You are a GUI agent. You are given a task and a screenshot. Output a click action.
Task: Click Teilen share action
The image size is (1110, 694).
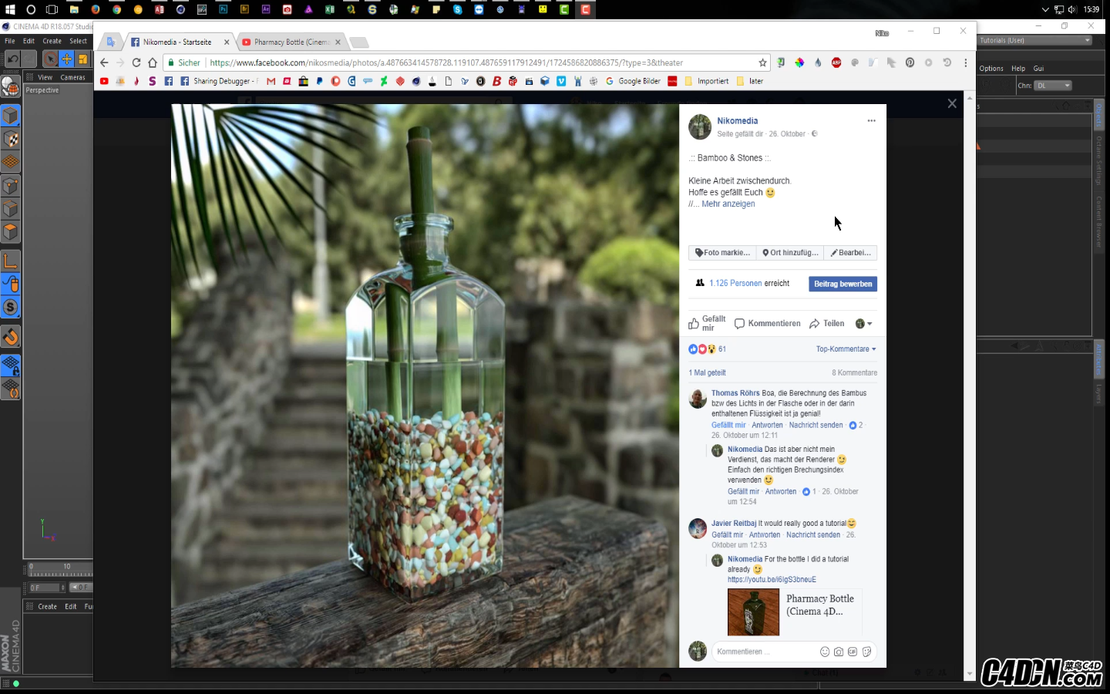click(826, 324)
